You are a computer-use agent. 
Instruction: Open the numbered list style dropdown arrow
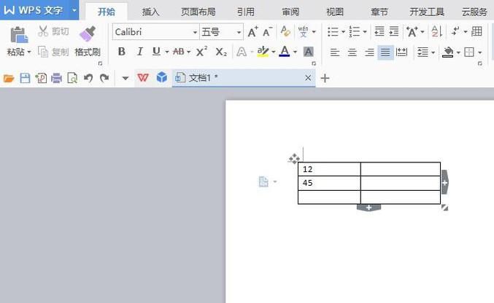point(365,32)
